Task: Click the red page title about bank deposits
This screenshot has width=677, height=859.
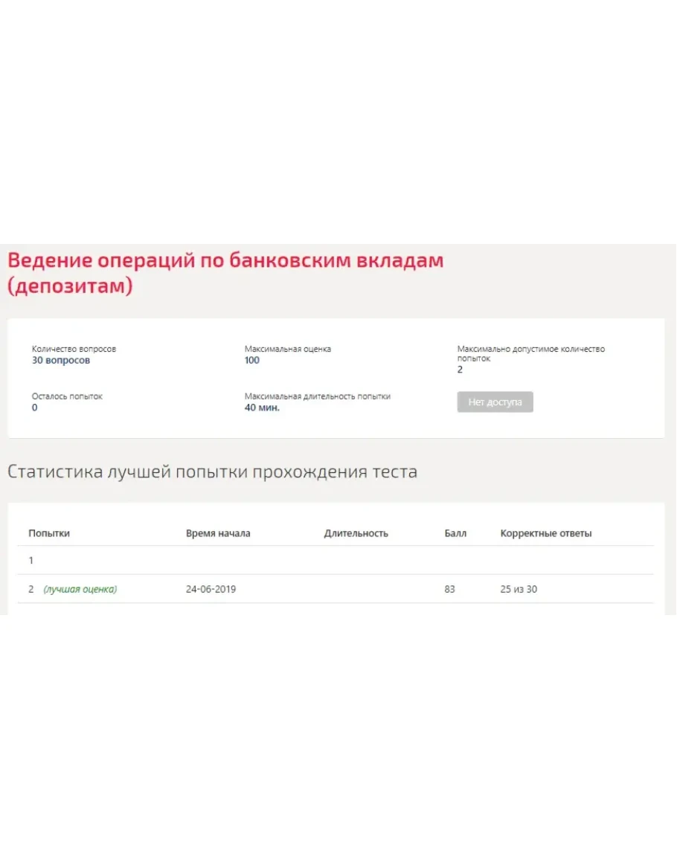Action: 225,273
